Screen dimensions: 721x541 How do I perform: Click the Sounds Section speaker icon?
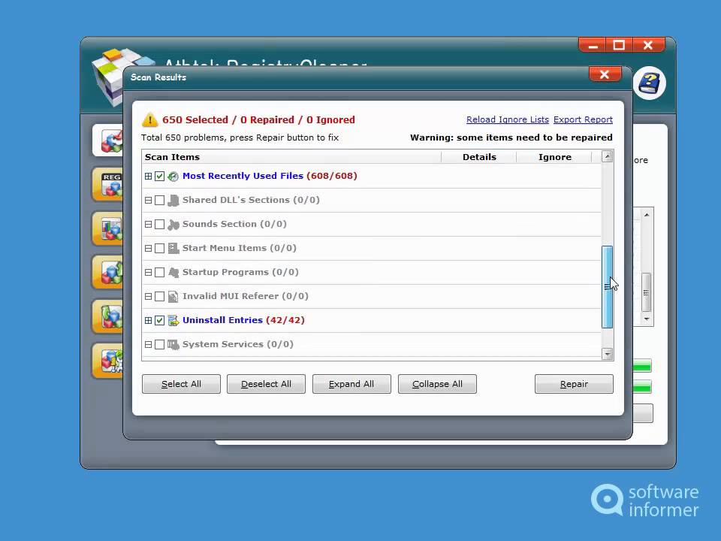pos(173,225)
